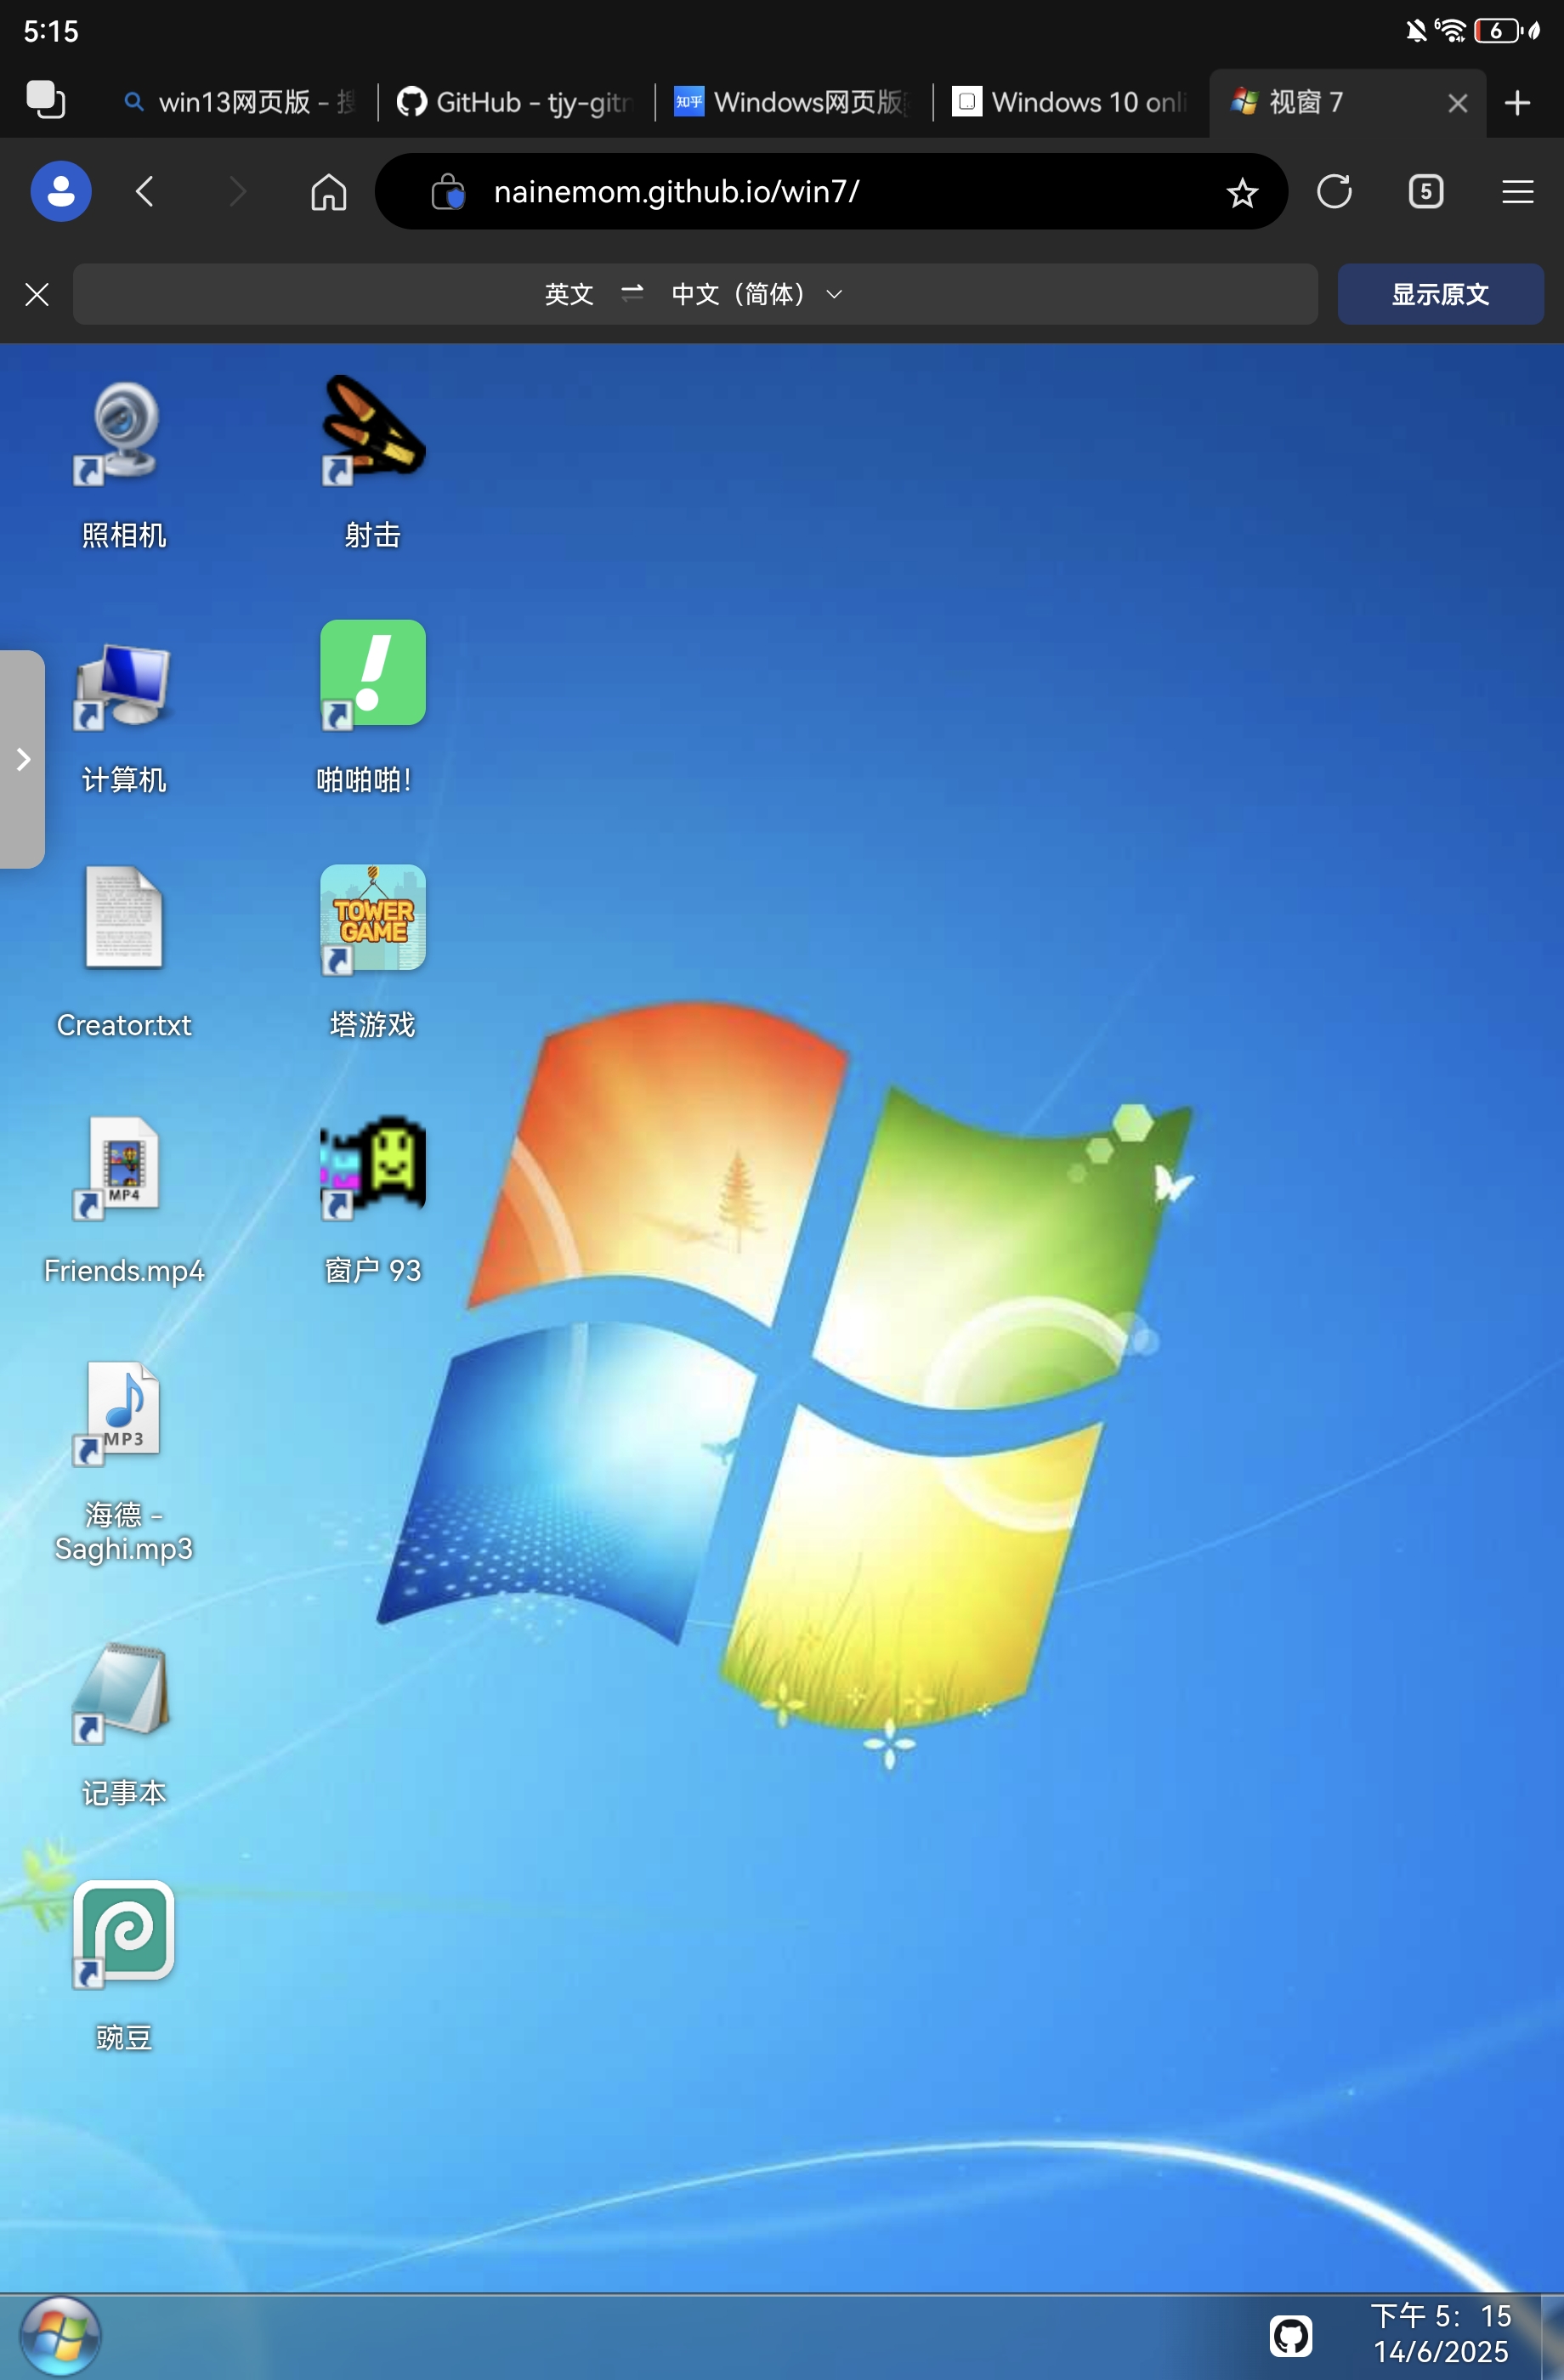Go forward to the next page
1564x2380 pixels.
point(237,191)
